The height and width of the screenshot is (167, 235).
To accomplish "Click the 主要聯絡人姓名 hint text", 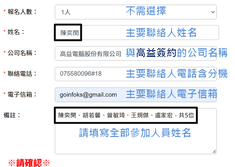I will pyautogui.click(x=161, y=33).
